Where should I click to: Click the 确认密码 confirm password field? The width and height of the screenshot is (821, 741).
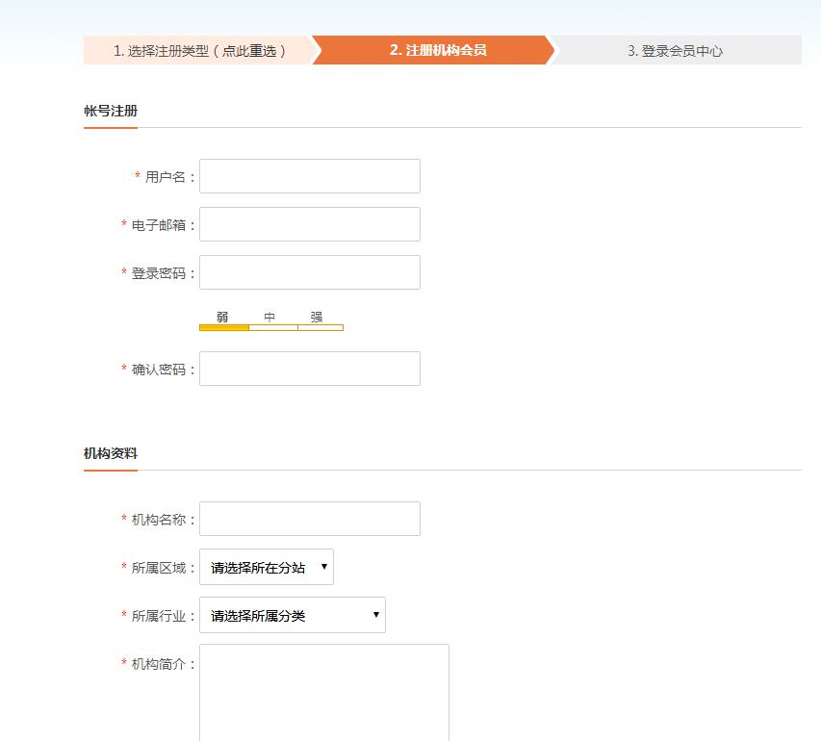[x=308, y=369]
